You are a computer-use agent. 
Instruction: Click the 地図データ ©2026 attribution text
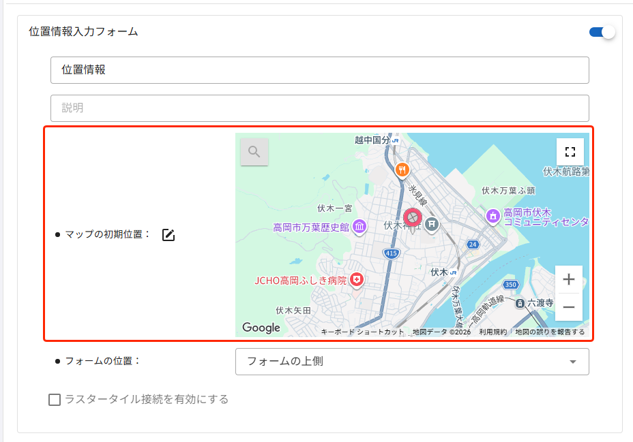tap(441, 332)
